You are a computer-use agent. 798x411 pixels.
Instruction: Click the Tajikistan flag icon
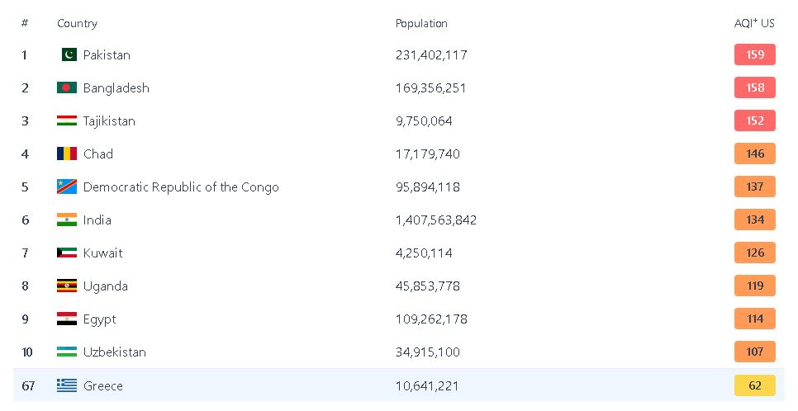point(67,121)
